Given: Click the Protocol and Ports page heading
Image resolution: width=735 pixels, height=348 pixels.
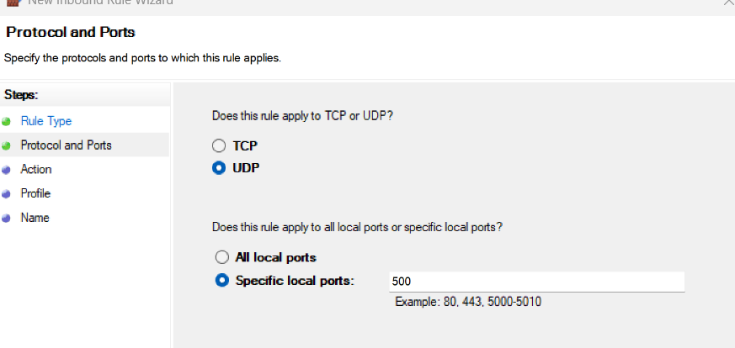Looking at the screenshot, I should tap(71, 33).
